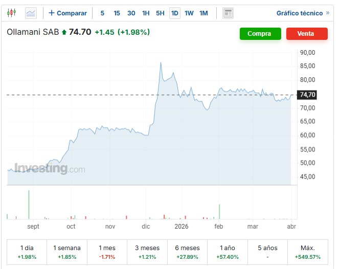Select the 15 minute interval
Image resolution: width=340 pixels, height=269 pixels.
click(x=117, y=13)
